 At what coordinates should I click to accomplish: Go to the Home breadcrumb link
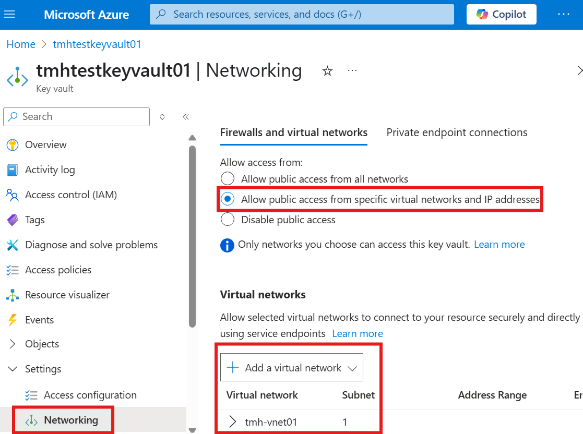(21, 44)
